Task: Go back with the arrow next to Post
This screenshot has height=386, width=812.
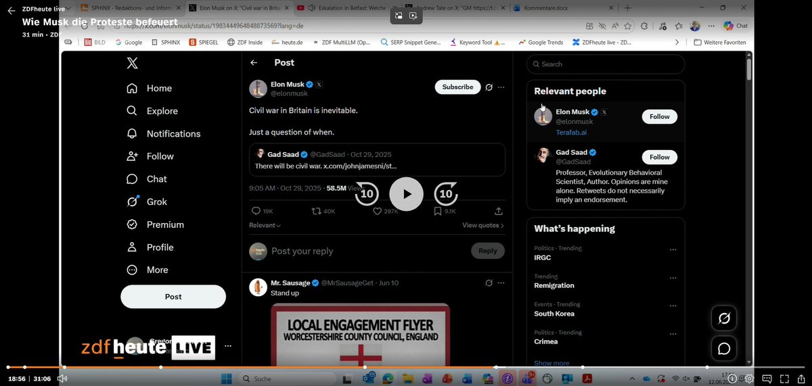Action: point(254,63)
